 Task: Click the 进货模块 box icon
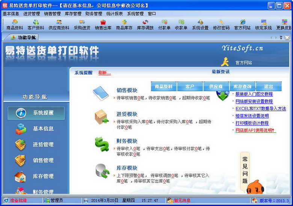[x=102, y=117]
